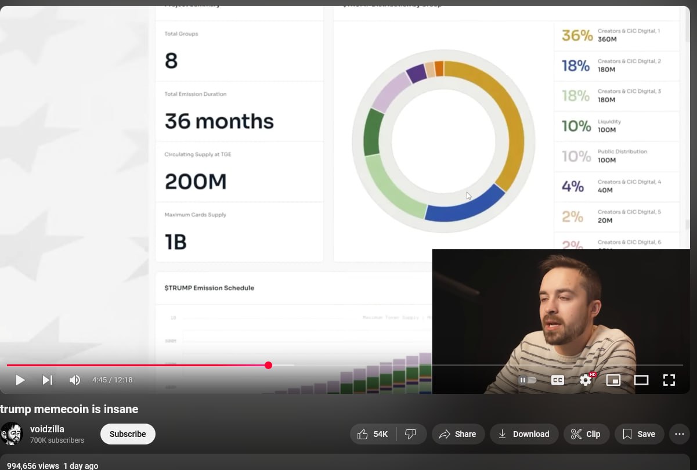The width and height of the screenshot is (697, 470).
Task: Click the Total Groups 8 value
Action: pos(171,61)
